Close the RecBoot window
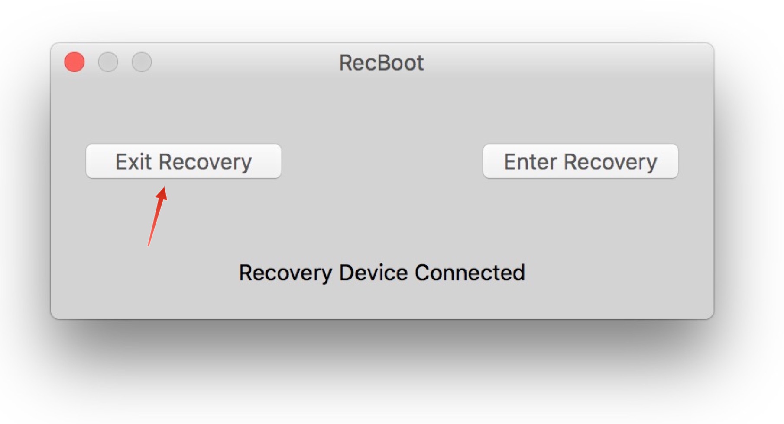This screenshot has height=424, width=784. [x=75, y=62]
